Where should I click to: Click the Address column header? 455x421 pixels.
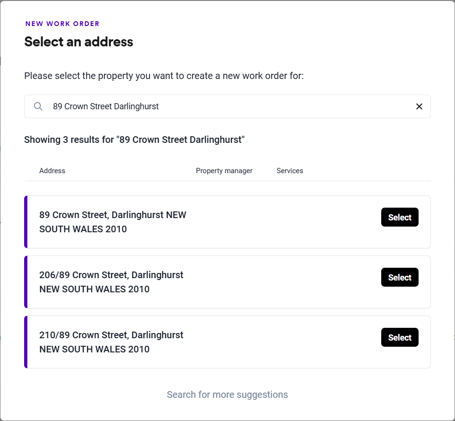(52, 171)
